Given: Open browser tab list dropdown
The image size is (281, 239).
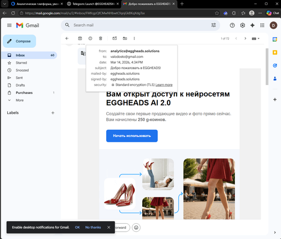Looking at the screenshot, I should click(4, 4).
